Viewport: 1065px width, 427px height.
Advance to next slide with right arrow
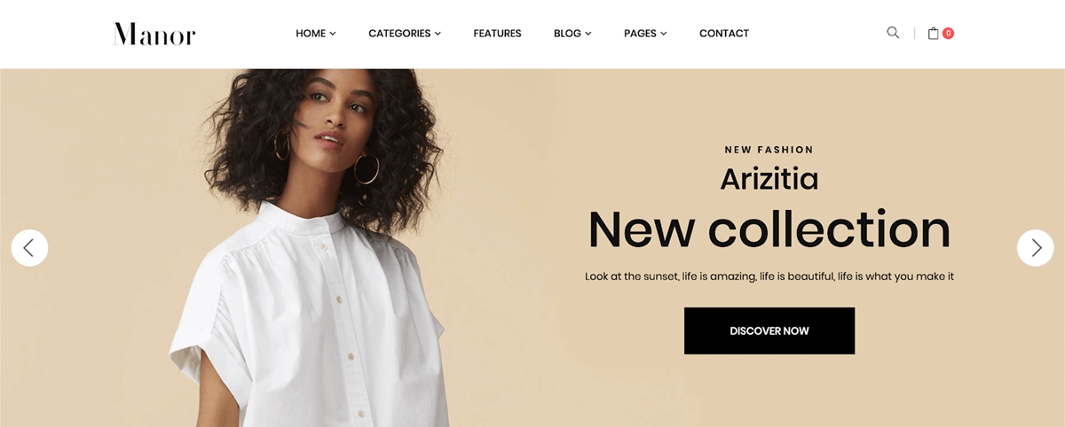pyautogui.click(x=1036, y=248)
